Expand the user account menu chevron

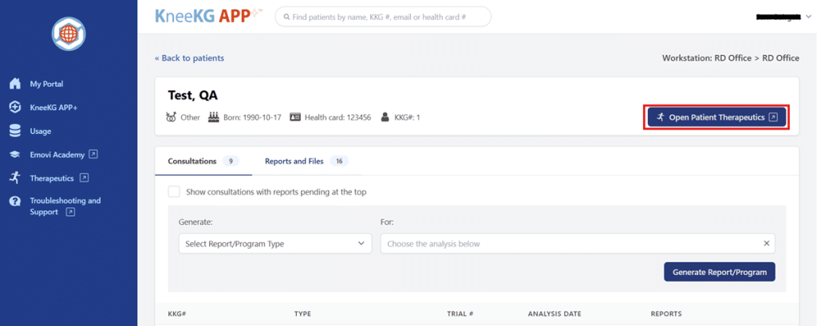808,17
